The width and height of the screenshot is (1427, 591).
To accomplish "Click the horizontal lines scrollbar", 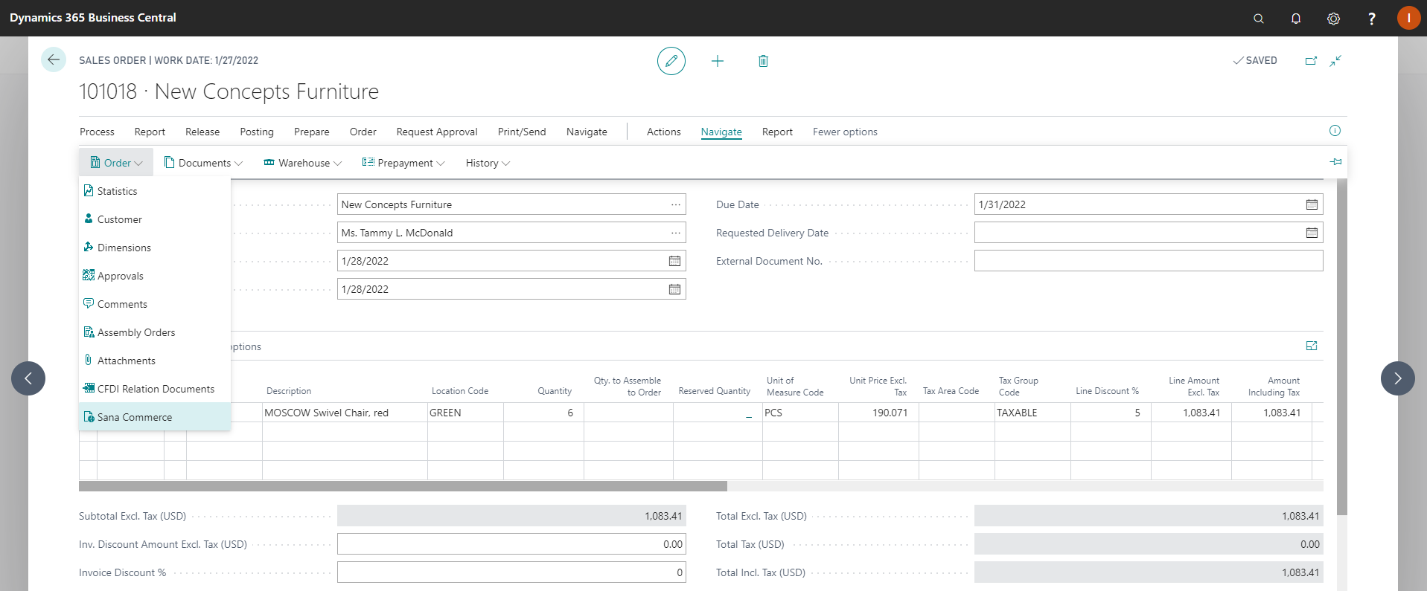I will click(x=403, y=486).
